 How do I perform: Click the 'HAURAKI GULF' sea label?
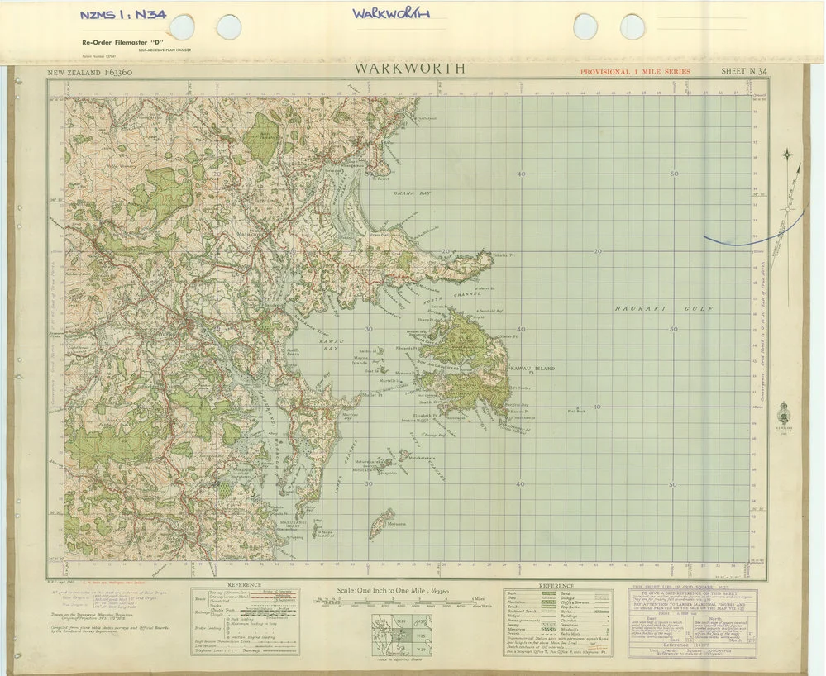pyautogui.click(x=664, y=309)
